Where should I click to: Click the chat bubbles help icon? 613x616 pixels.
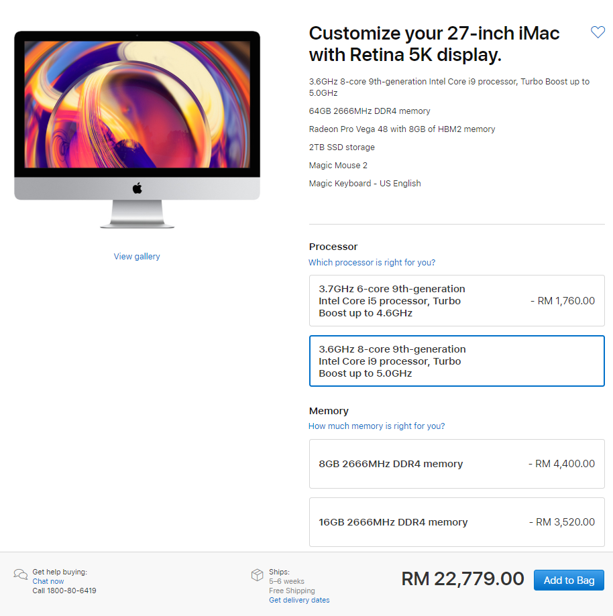pos(20,574)
